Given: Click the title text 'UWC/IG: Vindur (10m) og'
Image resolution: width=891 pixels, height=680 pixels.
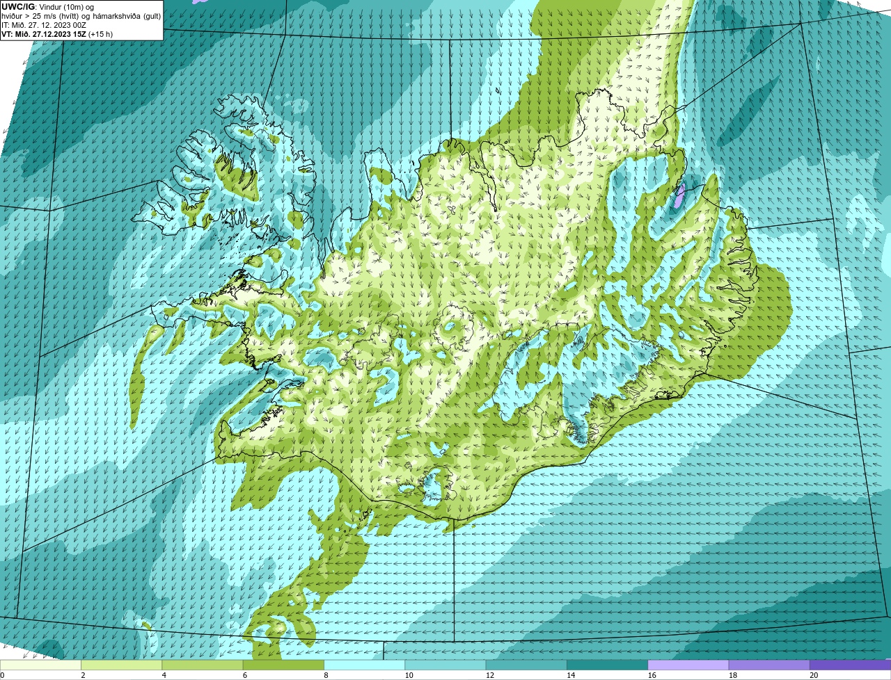Looking at the screenshot, I should pyautogui.click(x=47, y=6).
